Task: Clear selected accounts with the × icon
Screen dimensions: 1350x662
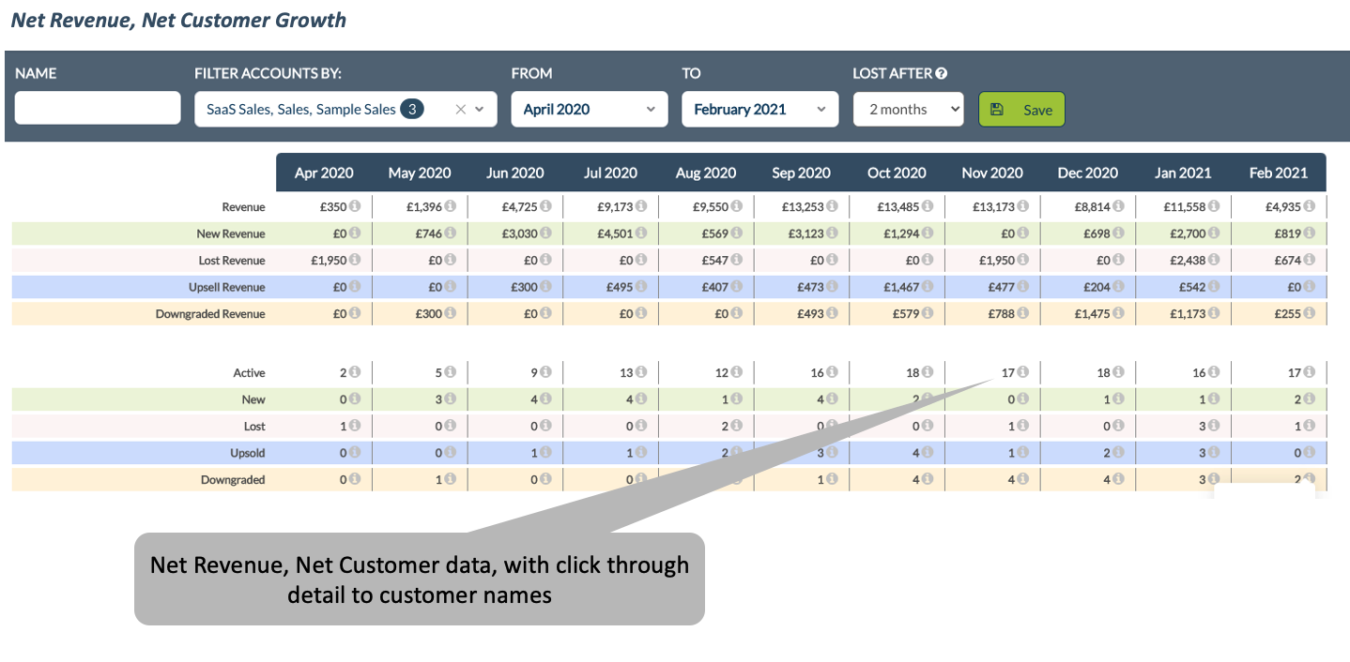Action: pyautogui.click(x=460, y=109)
